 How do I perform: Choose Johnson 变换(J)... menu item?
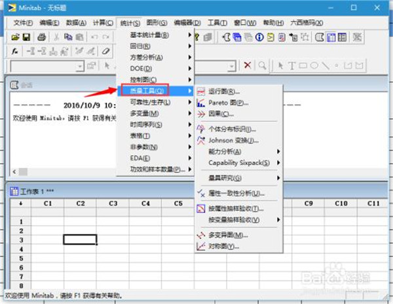[239, 140]
